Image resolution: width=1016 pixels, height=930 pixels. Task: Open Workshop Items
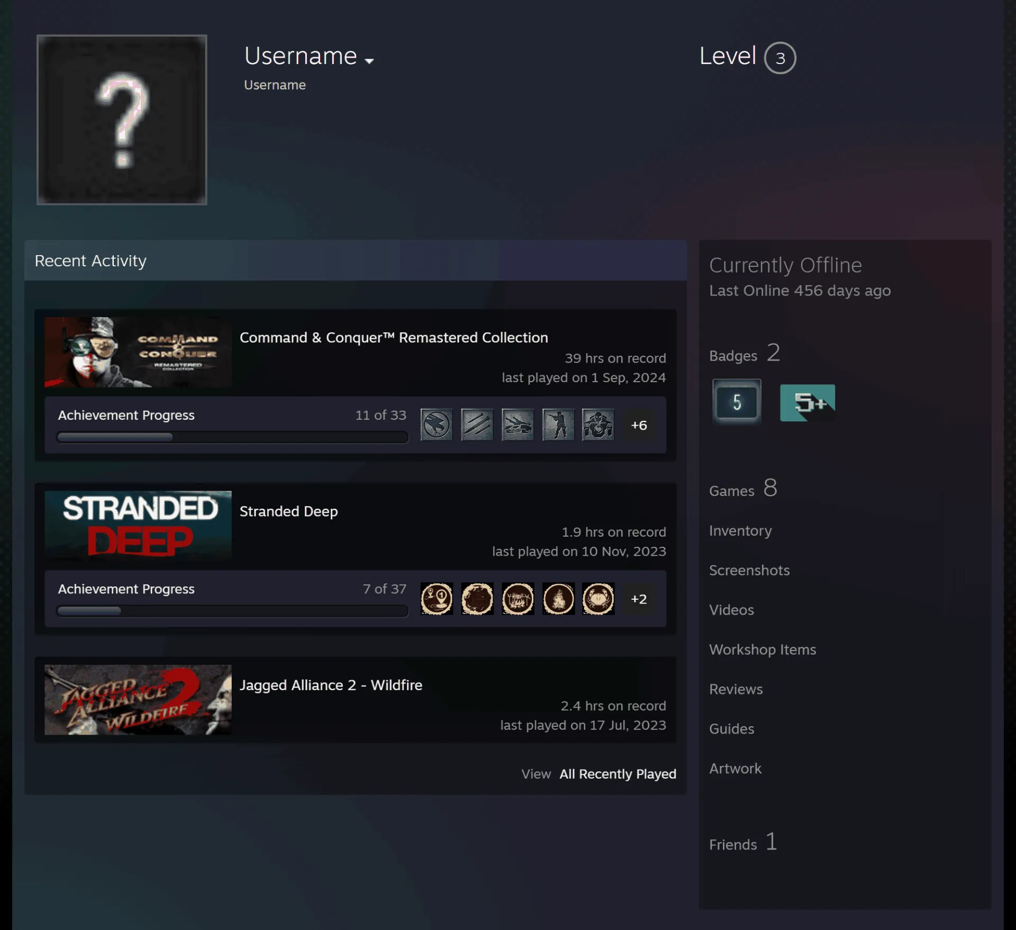click(x=763, y=650)
